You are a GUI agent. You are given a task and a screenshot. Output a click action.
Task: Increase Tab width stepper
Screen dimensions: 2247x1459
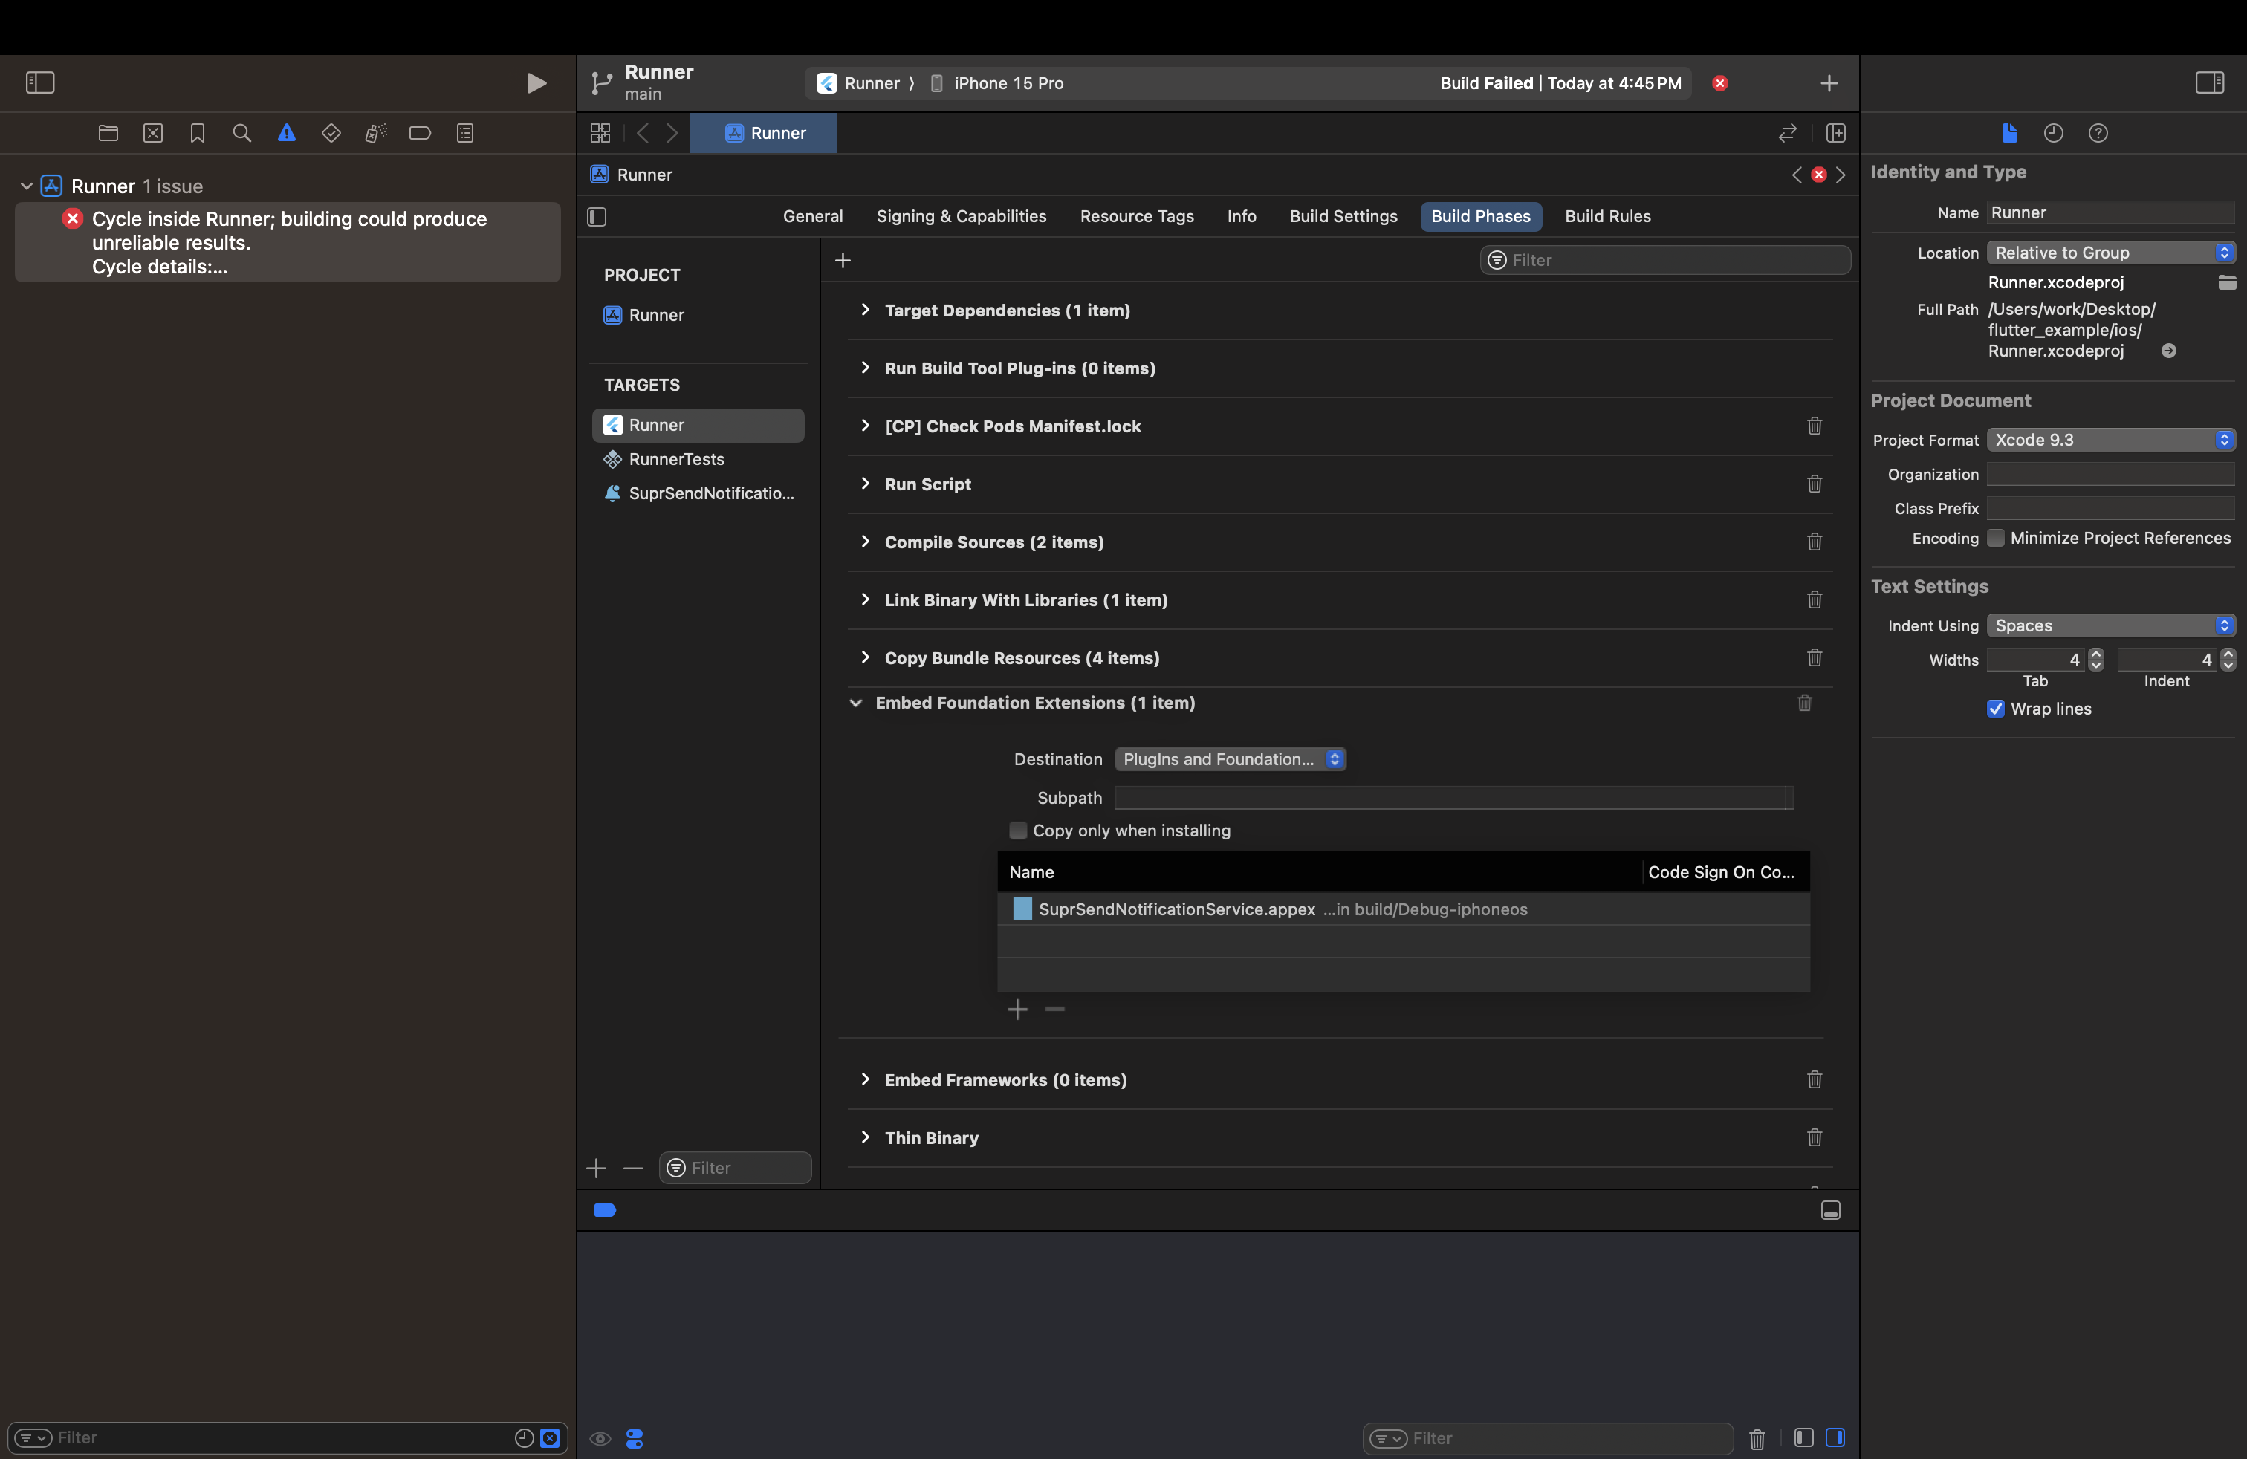tap(2096, 655)
